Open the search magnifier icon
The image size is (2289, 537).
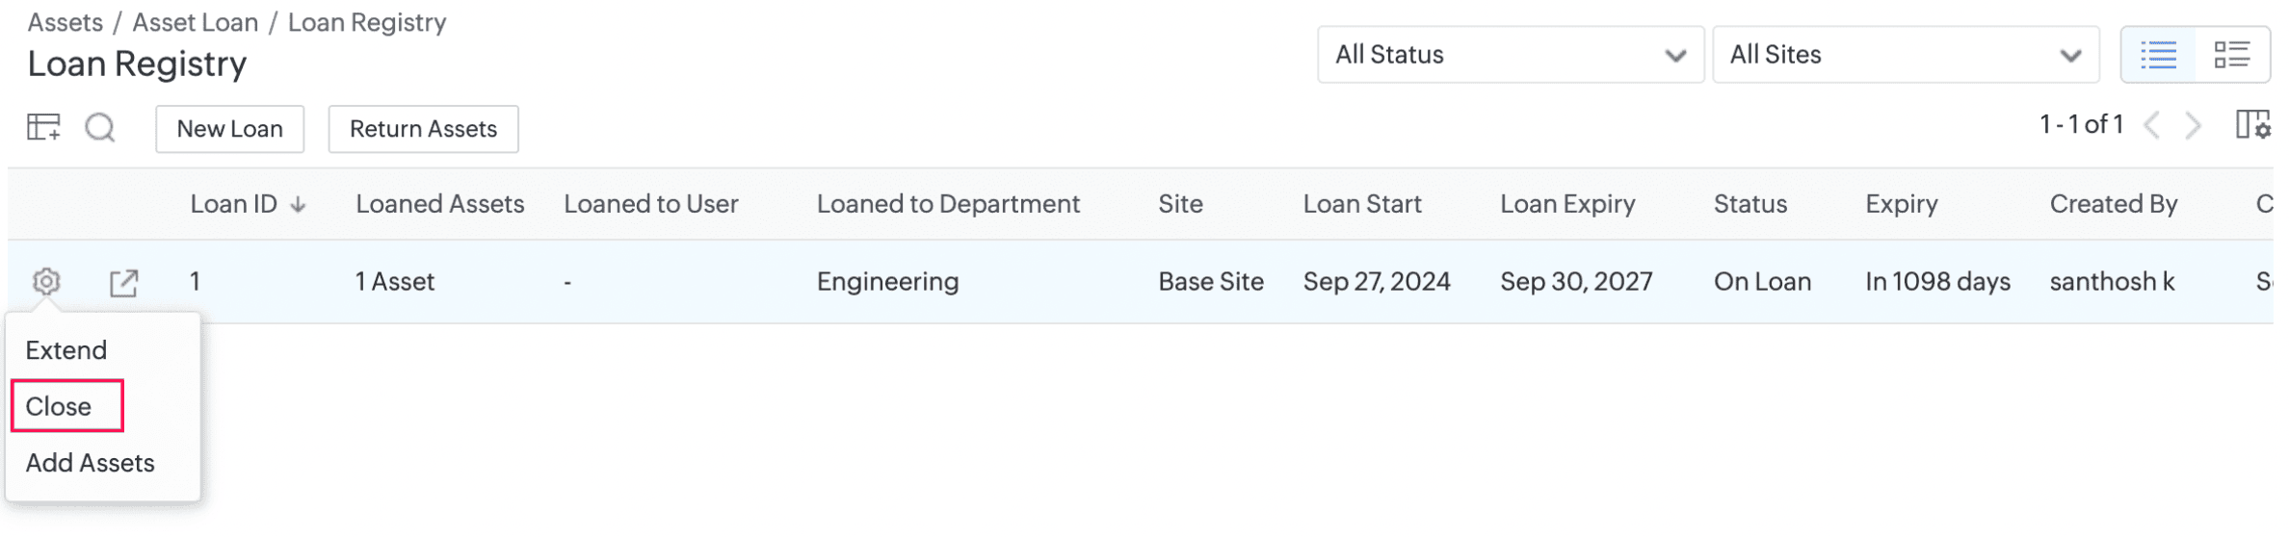pos(100,128)
